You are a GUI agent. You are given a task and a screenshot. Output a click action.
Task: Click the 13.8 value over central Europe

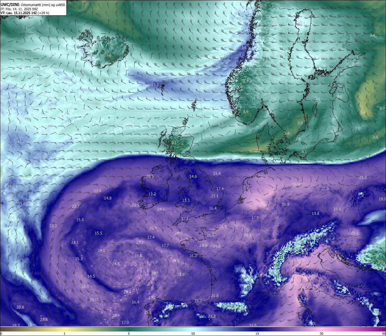pos(315,214)
